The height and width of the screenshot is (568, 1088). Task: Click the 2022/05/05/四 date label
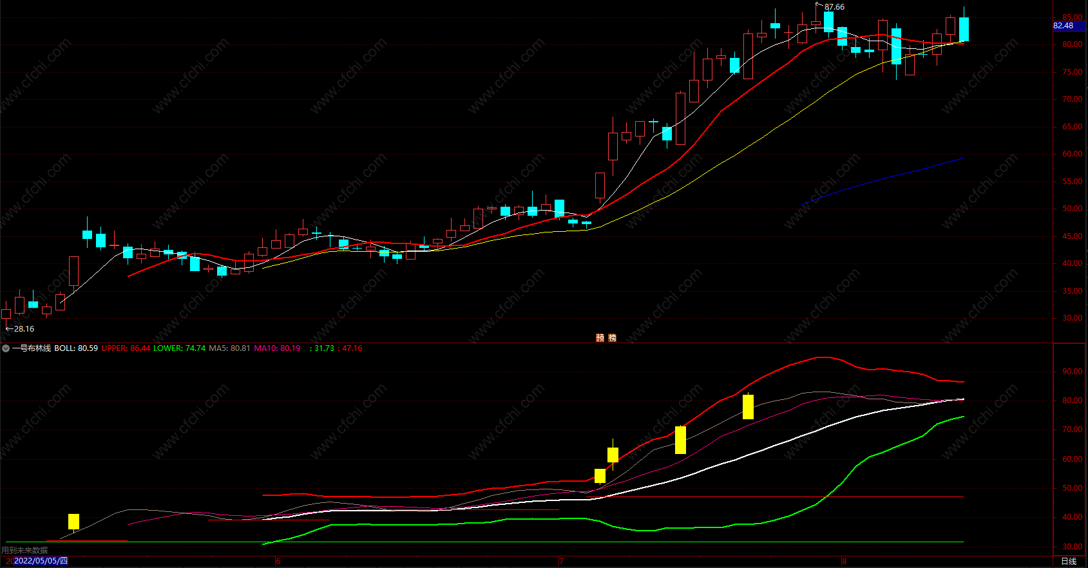(41, 561)
